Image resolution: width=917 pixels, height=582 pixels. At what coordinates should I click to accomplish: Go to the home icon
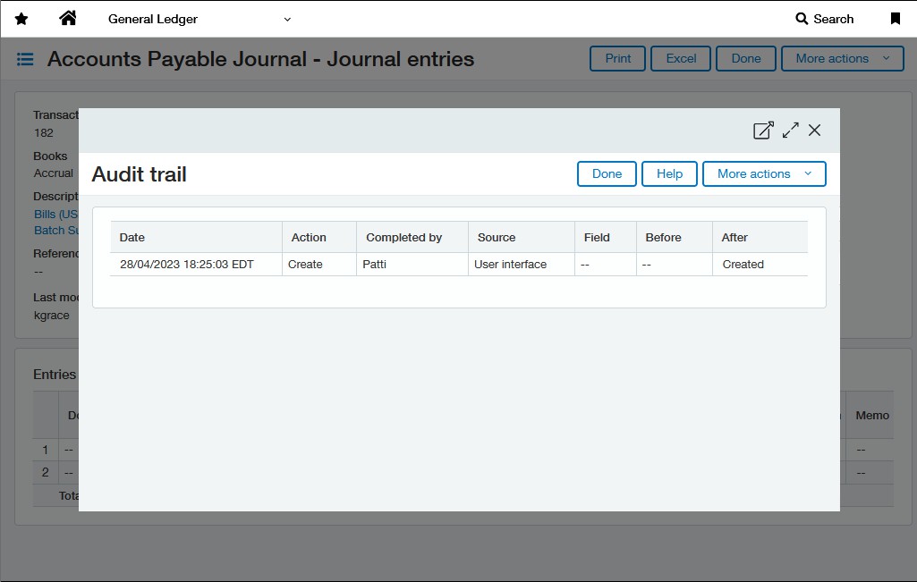point(68,19)
